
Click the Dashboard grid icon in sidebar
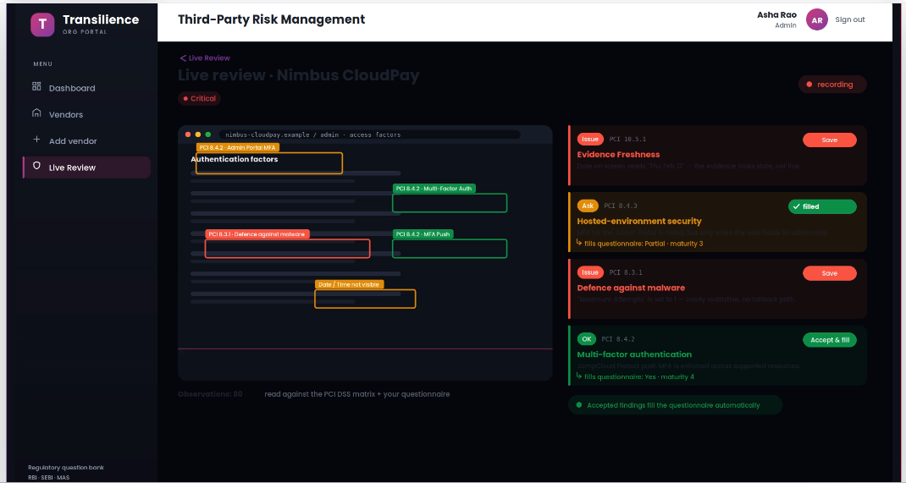click(36, 86)
